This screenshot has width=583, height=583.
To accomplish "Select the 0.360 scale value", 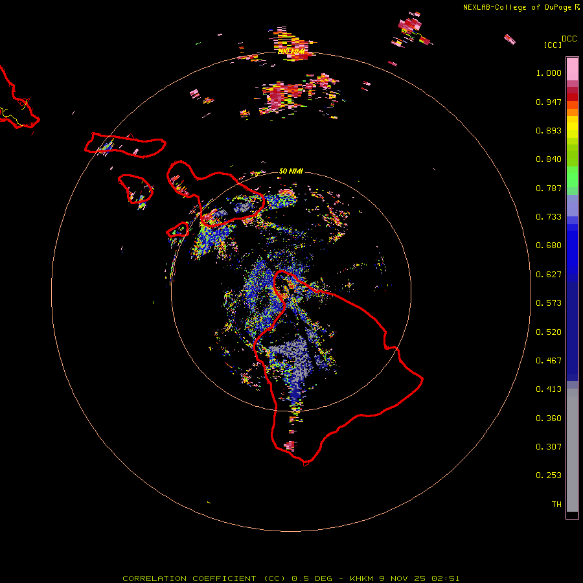I will click(x=549, y=418).
